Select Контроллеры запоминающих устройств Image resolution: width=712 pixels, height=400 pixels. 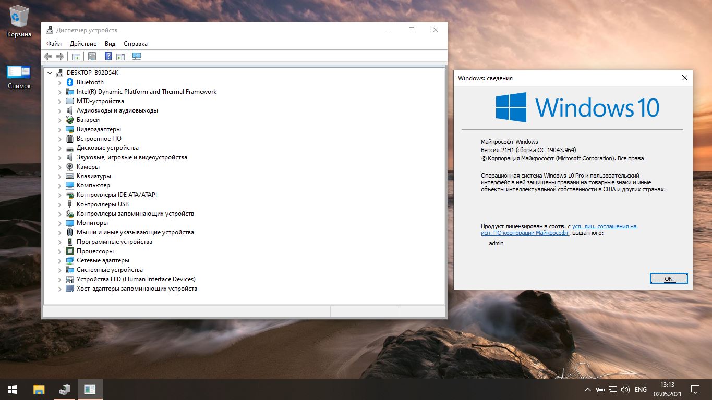(135, 214)
